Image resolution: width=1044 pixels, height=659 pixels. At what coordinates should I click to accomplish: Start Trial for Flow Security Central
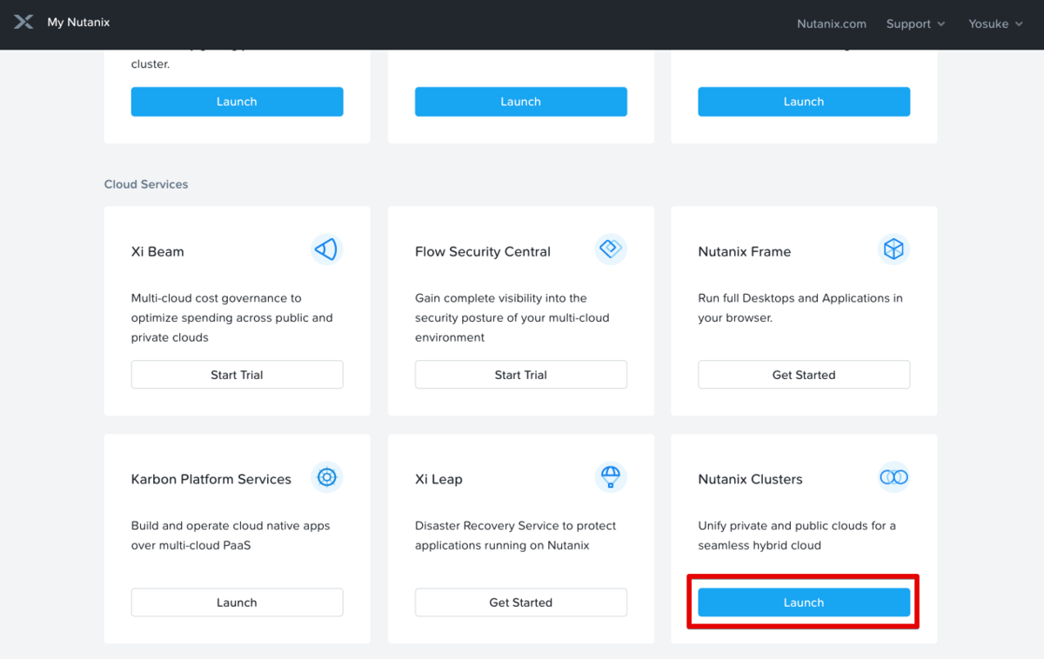click(520, 375)
